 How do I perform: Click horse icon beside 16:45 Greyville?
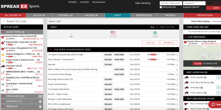186,77
